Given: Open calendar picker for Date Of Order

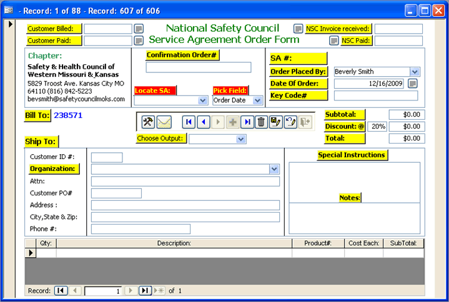Looking at the screenshot, I should [x=412, y=84].
